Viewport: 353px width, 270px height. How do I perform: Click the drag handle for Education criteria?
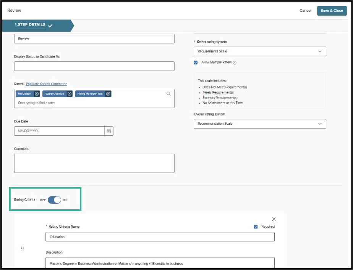[22, 248]
